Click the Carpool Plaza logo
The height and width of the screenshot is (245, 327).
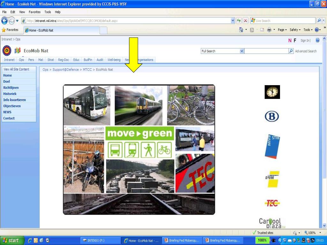point(272,223)
